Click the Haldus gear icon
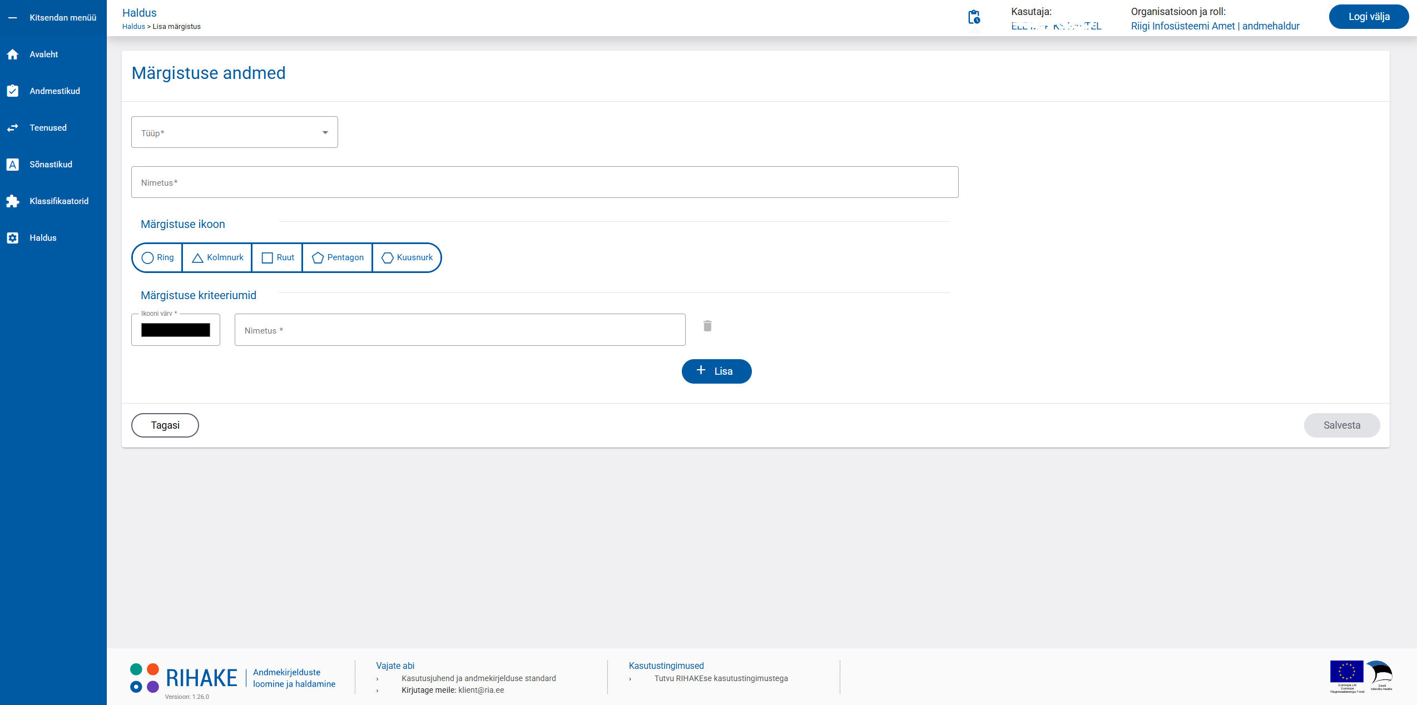Screen dimensions: 1417x705 pos(13,238)
